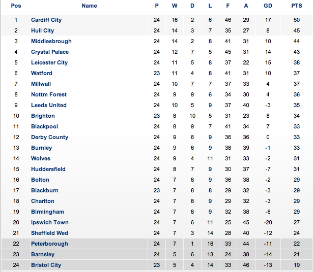This screenshot has height=272, width=314.
Task: Select Ipswich Town in the table
Action: coord(49,222)
